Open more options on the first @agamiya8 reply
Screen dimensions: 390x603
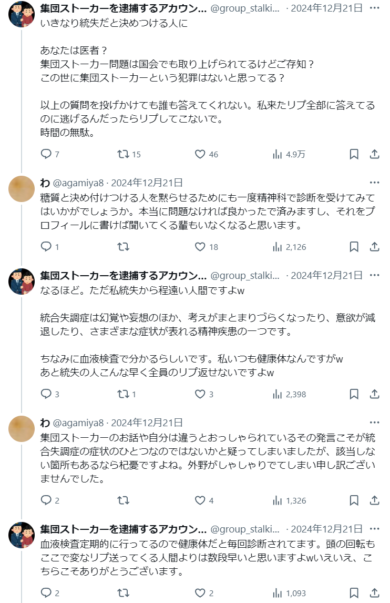(374, 183)
